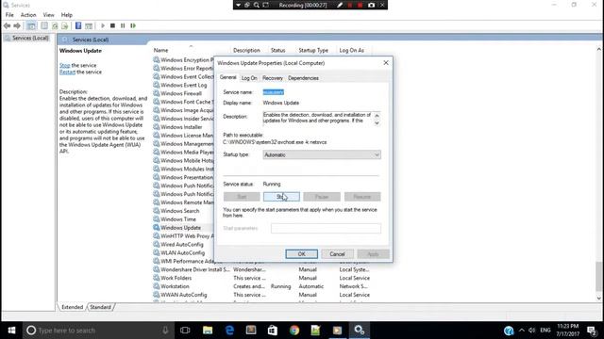Click the recorder camera snapshot icon
This screenshot has height=339, width=604.
click(371, 5)
